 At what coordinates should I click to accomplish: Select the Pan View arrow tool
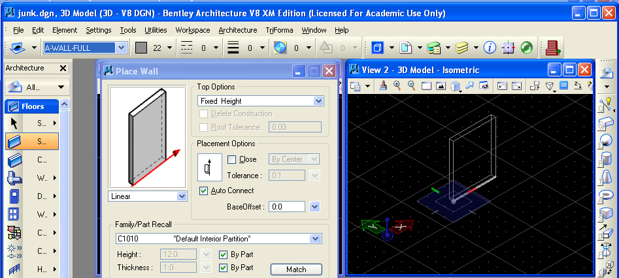click(x=469, y=85)
